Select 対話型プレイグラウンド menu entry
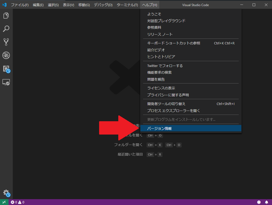Viewport: 272px width, 205px height. [191, 21]
